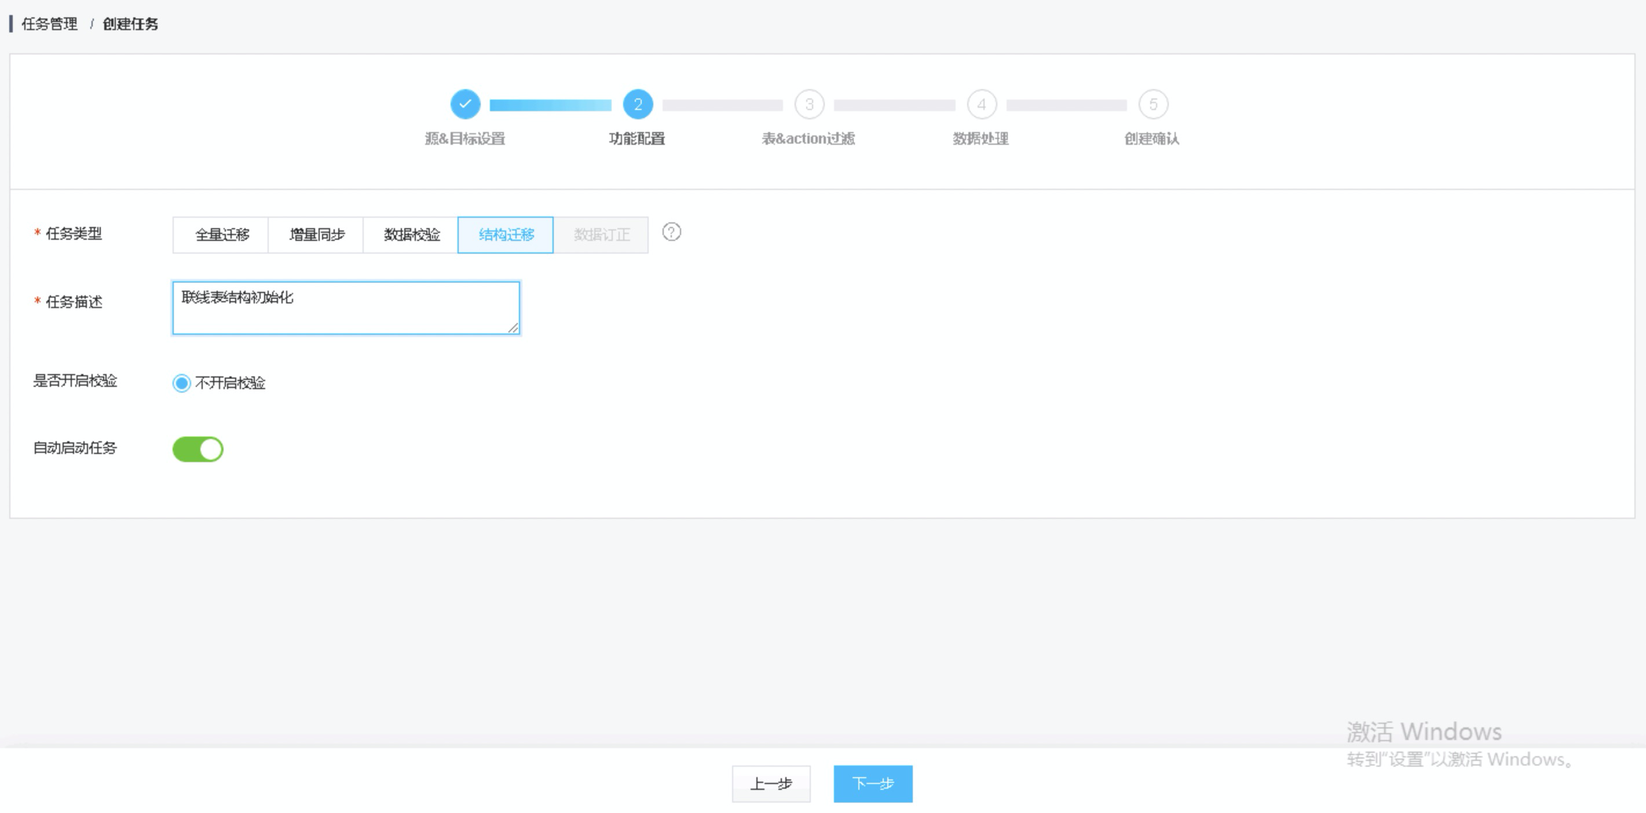
Task: Click into the 任务描述 text area
Action: (x=345, y=308)
